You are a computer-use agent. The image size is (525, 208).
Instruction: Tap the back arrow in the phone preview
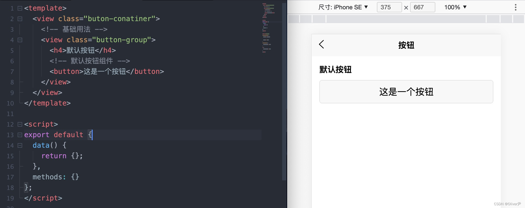(x=321, y=44)
